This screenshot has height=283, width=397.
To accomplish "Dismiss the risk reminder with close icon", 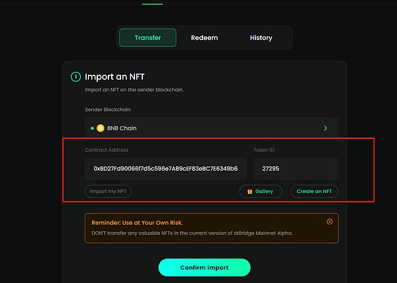I will (x=330, y=222).
